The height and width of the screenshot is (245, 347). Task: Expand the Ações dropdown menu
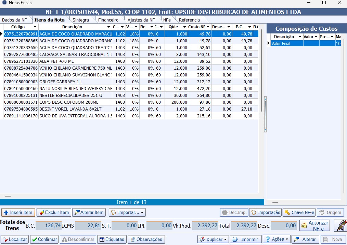[x=277, y=239]
